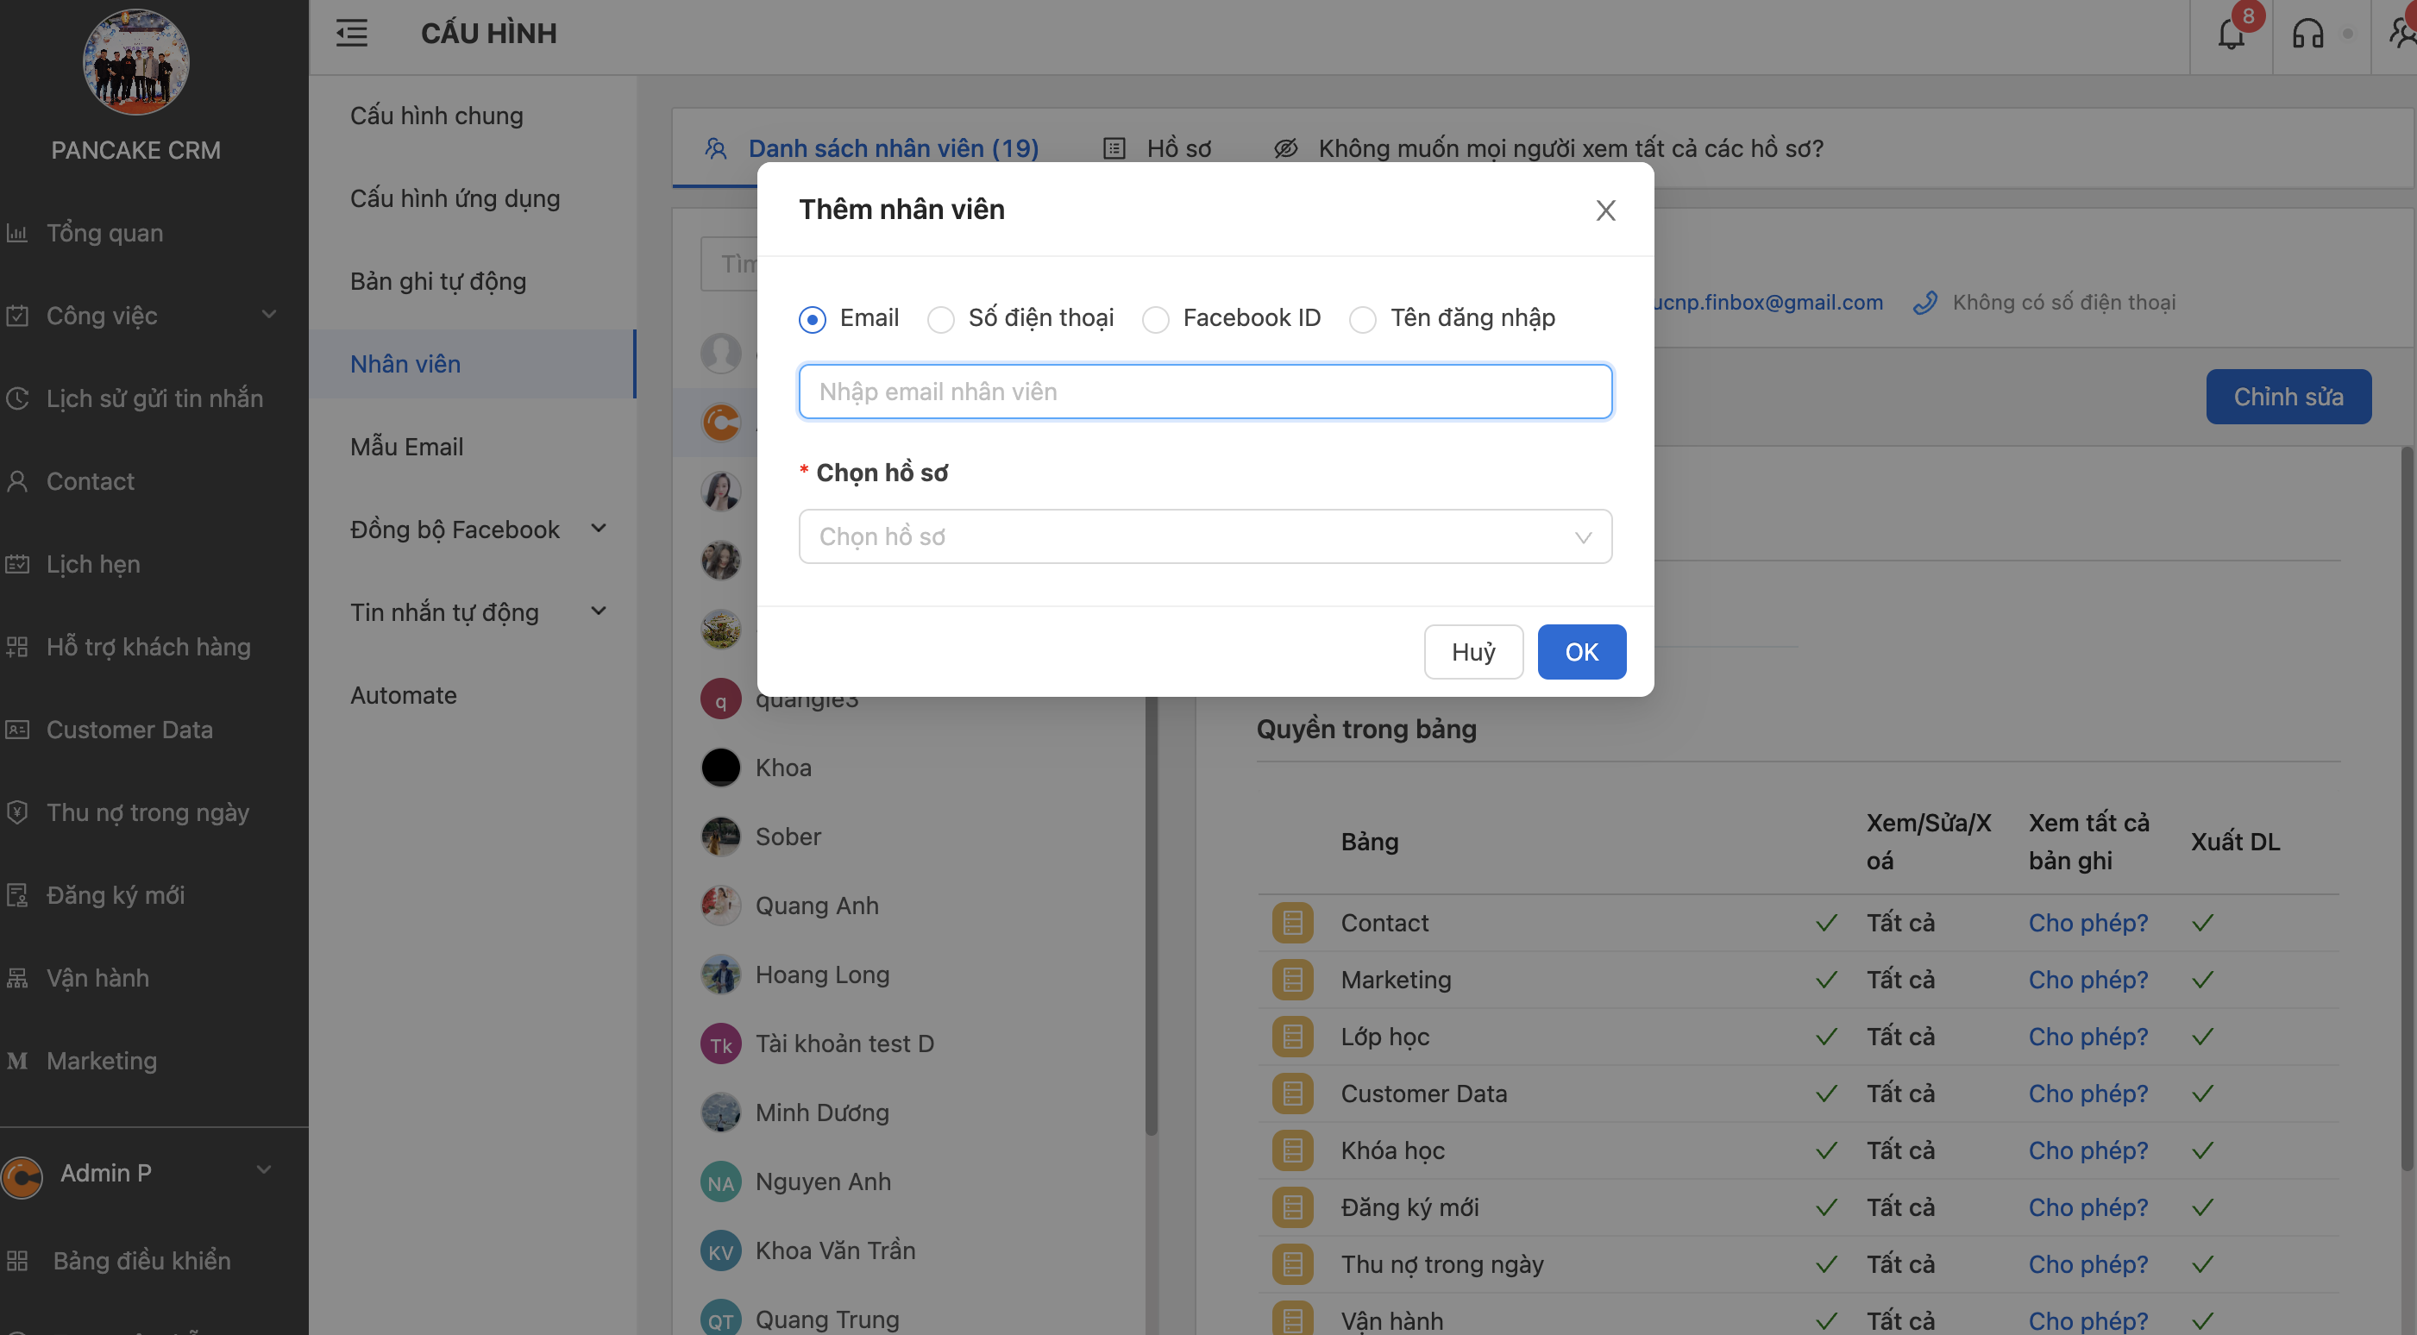The height and width of the screenshot is (1335, 2417).
Task: Click the headset support icon
Action: [2307, 34]
